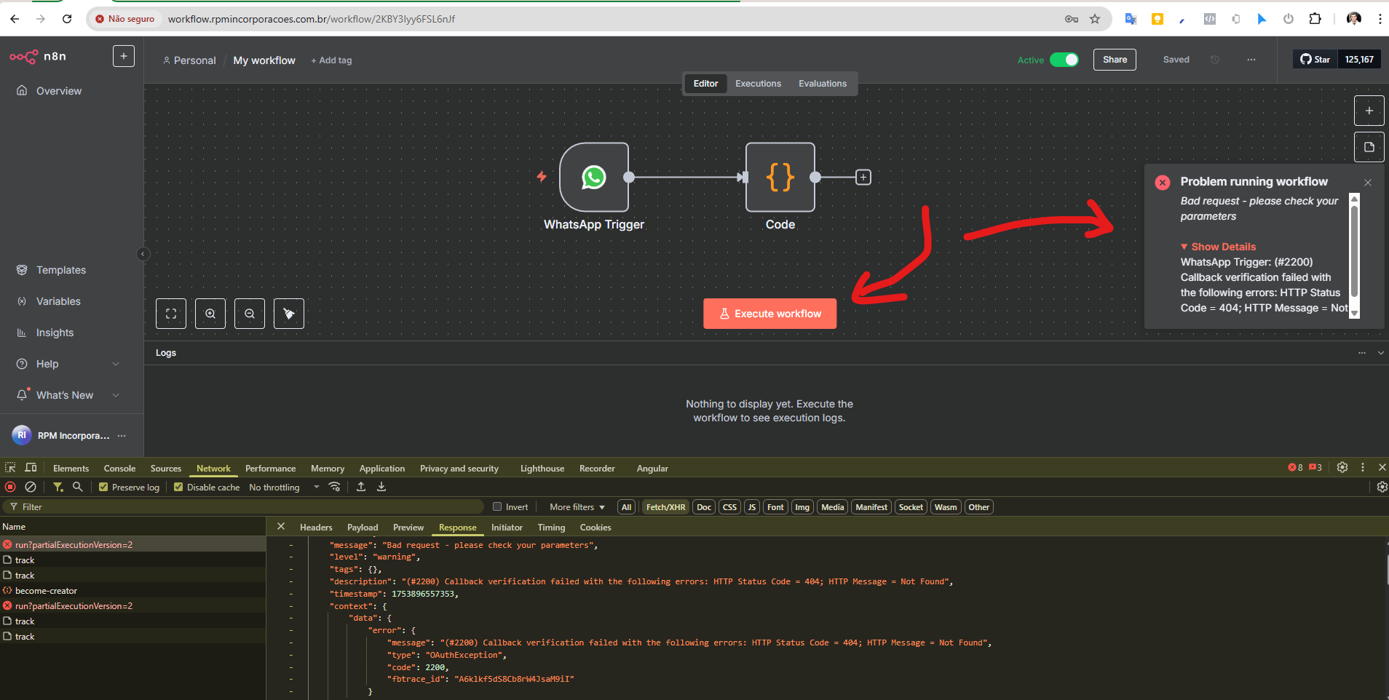
Task: Collapse the Show Details section
Action: click(x=1218, y=247)
